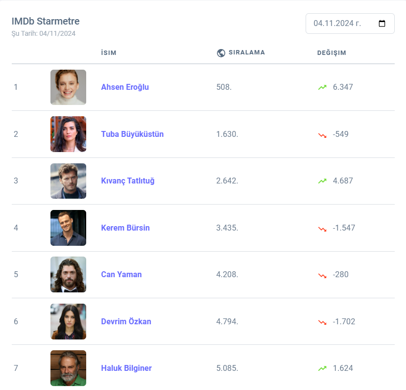Screen dimensions: 406x390
Task: Click Can Yaman's red downward trend icon
Action: (322, 275)
